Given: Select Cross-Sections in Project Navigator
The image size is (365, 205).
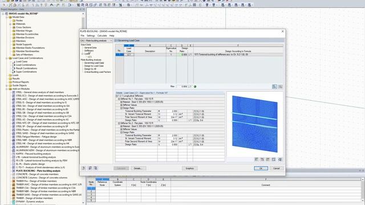Looking at the screenshot, I should coord(23,27).
